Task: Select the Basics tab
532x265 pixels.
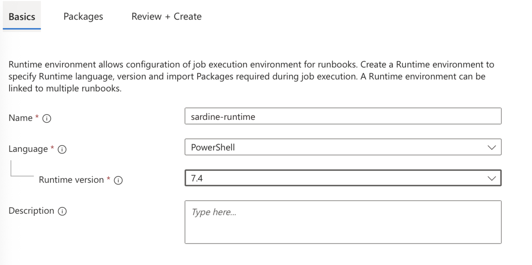Action: pos(22,17)
